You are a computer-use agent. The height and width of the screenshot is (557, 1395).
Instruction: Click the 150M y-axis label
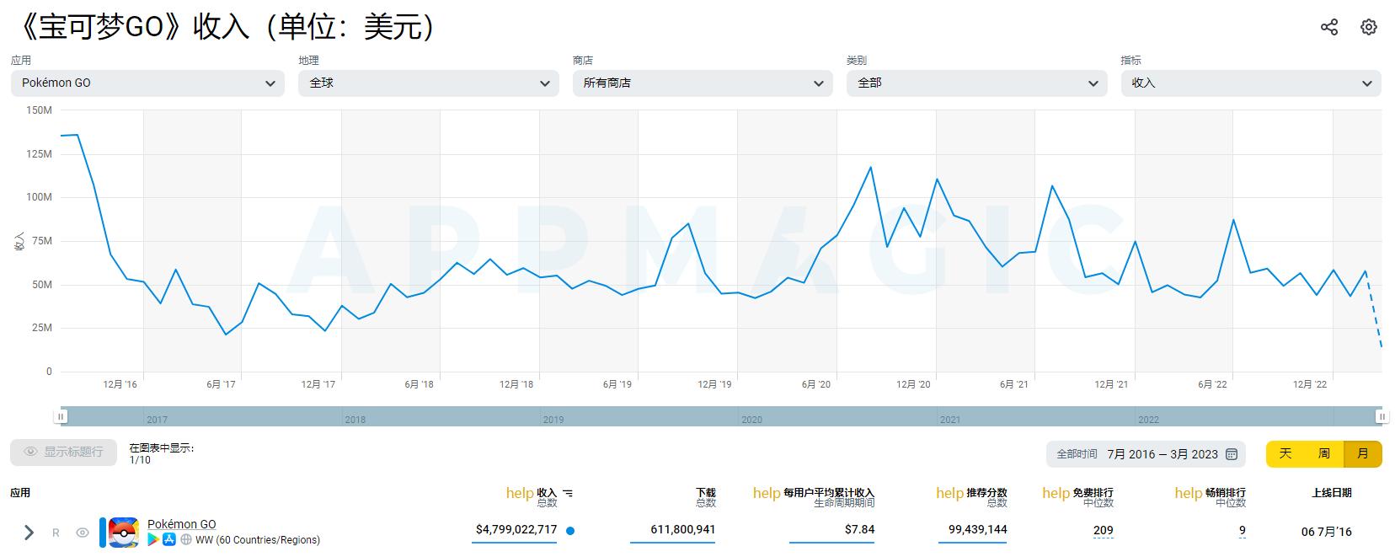tap(39, 110)
